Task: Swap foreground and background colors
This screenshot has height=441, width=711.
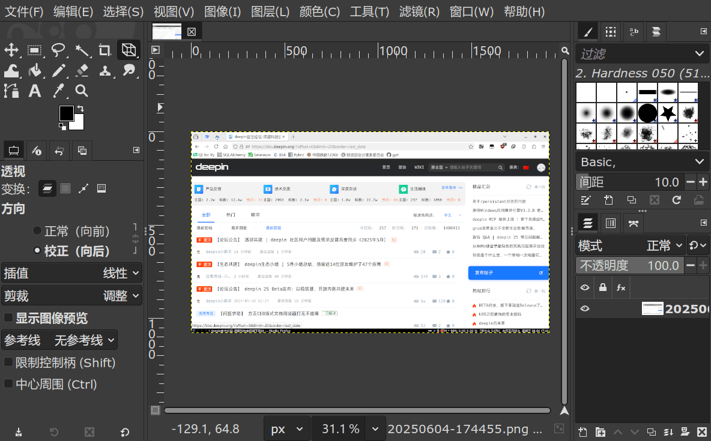Action: pos(80,109)
